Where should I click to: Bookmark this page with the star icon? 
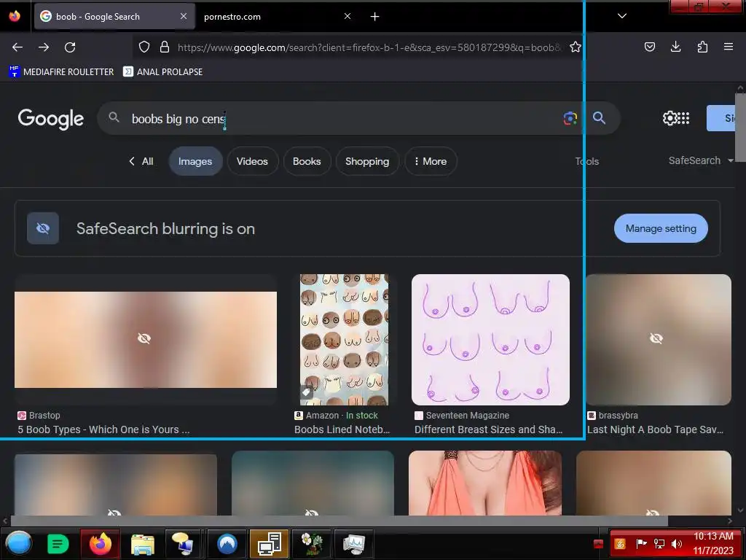576,47
